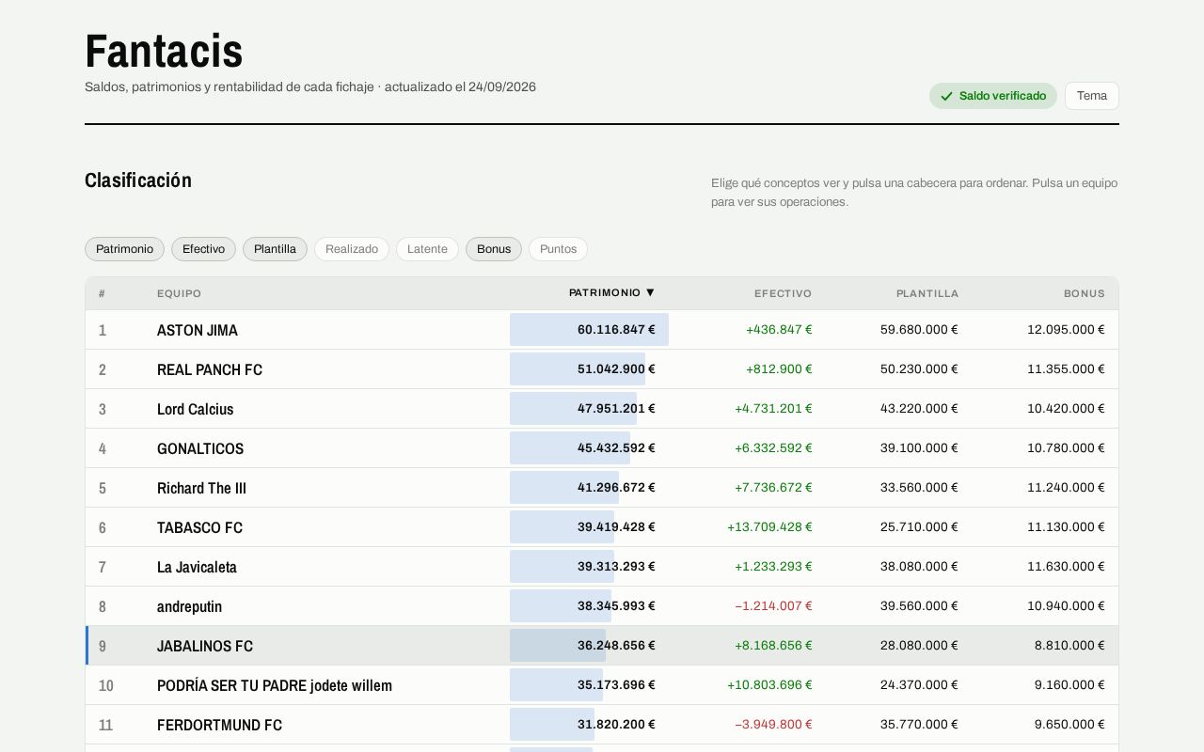Click FERDORTMUND FC efectivo −3.949.800 €
The image size is (1204, 752).
tap(773, 725)
